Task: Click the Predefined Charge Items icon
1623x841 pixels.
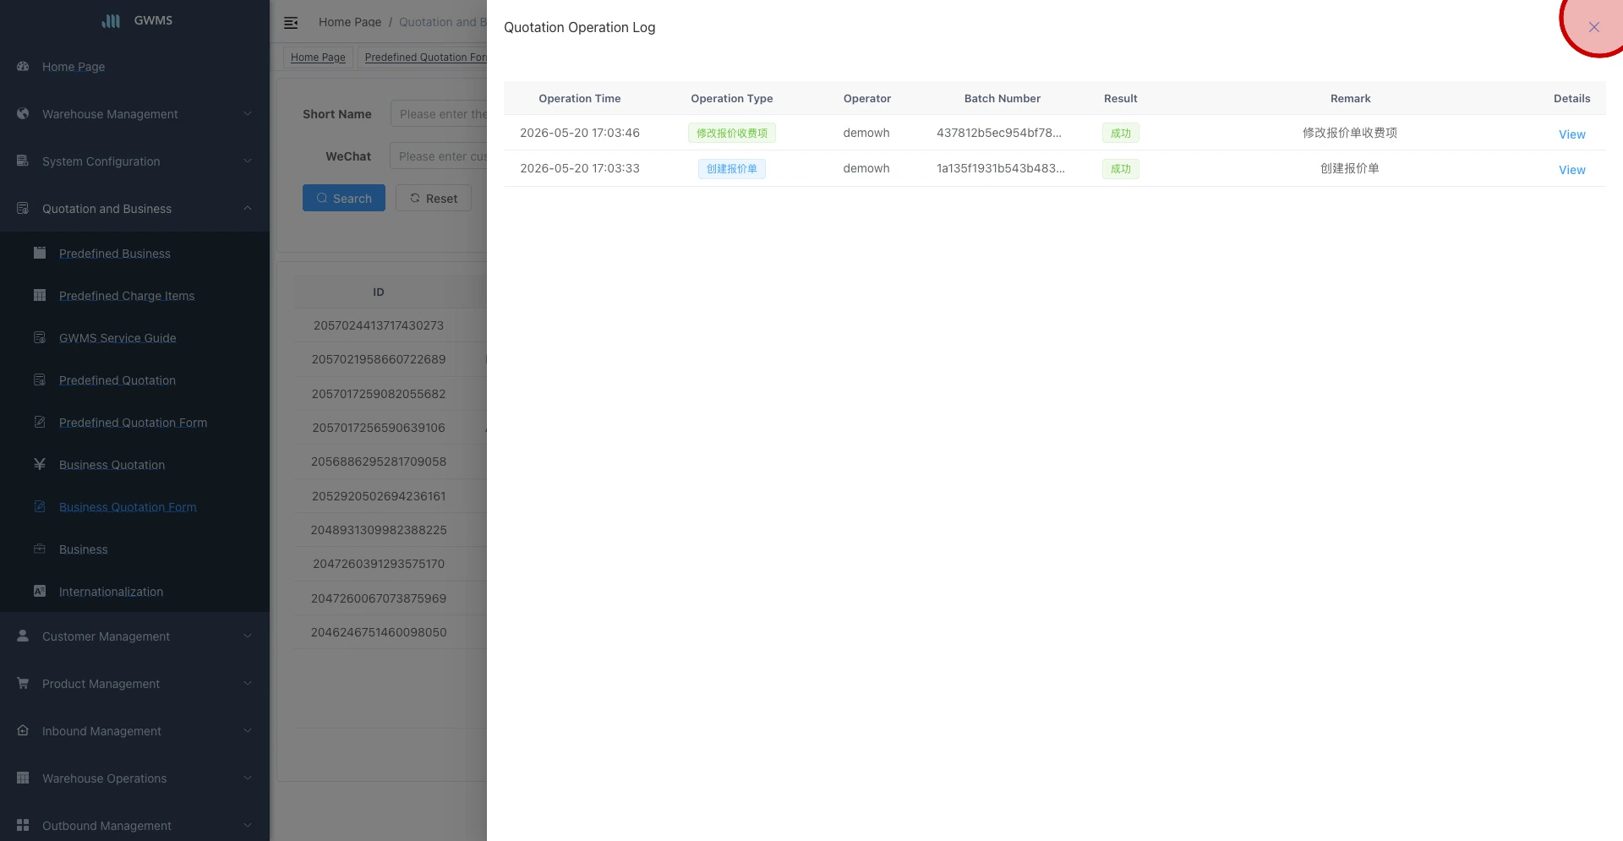Action: pyautogui.click(x=40, y=295)
